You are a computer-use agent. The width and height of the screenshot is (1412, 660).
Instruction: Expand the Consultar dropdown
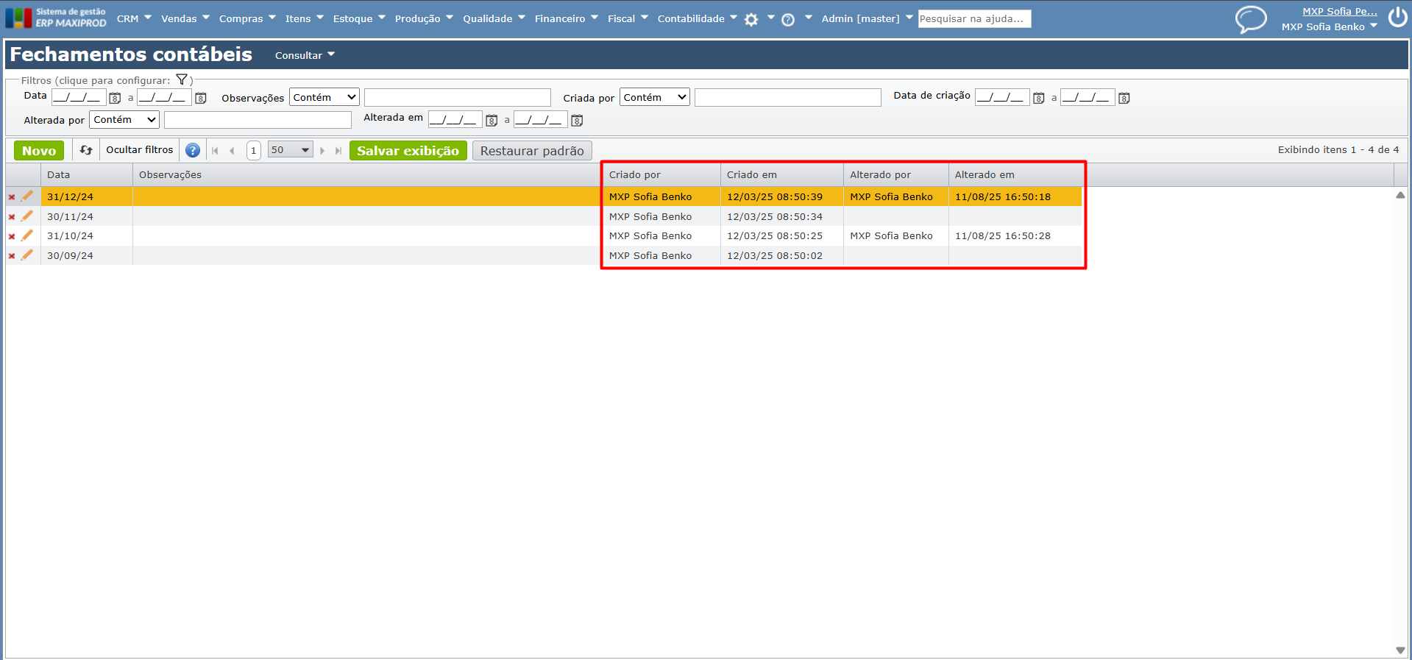click(305, 55)
